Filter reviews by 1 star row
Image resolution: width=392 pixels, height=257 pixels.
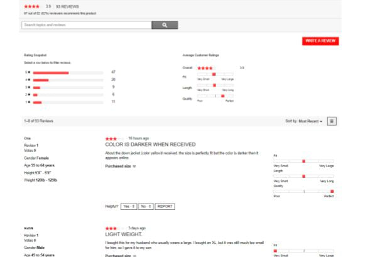point(68,102)
